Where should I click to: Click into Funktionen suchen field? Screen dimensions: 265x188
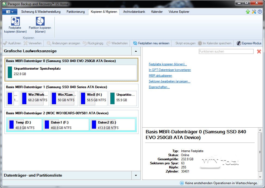click(226, 51)
